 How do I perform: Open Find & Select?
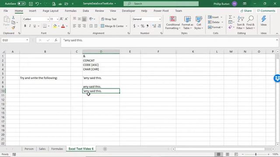click(250, 23)
